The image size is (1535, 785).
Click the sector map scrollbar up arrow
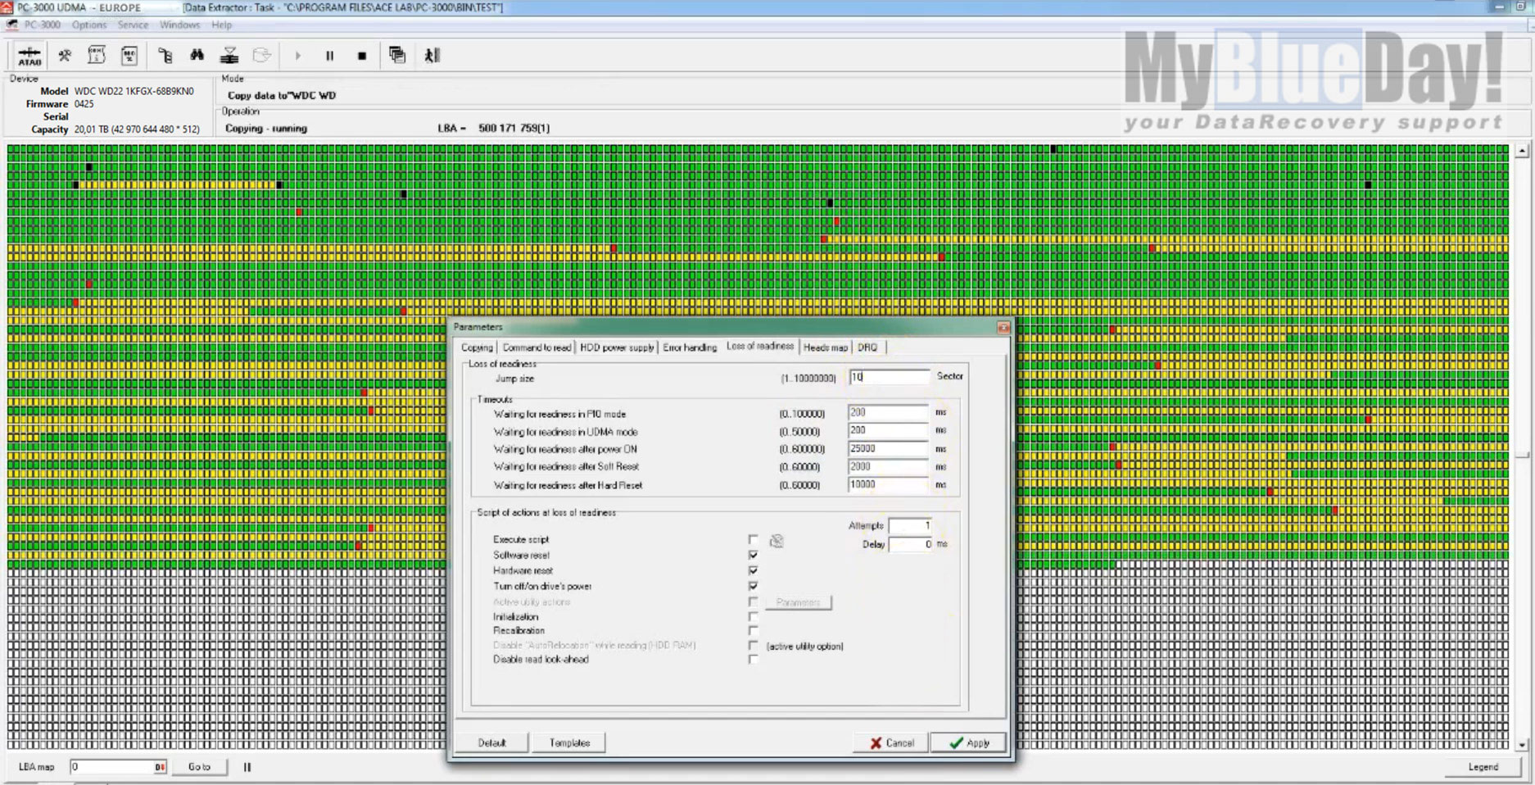1522,151
